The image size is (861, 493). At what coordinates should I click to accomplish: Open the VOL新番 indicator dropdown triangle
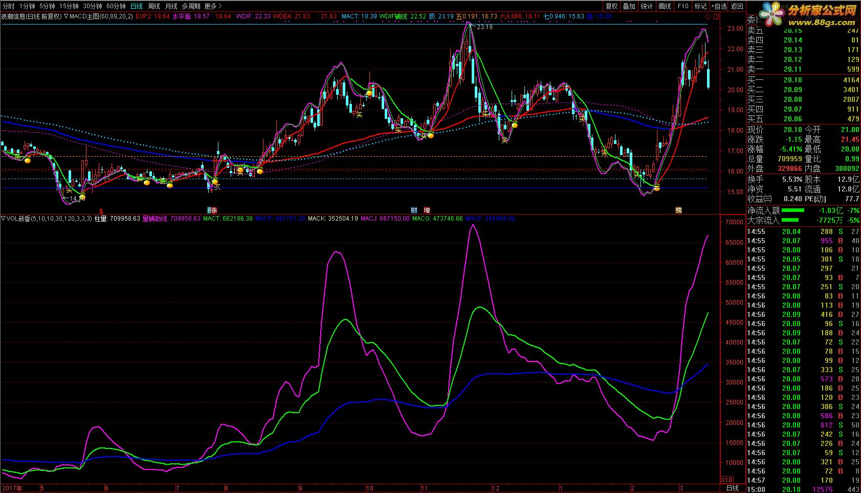pyautogui.click(x=3, y=219)
